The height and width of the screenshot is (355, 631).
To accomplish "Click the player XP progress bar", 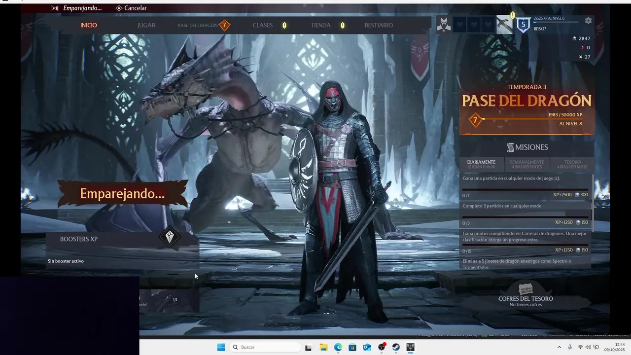I will [556, 23].
